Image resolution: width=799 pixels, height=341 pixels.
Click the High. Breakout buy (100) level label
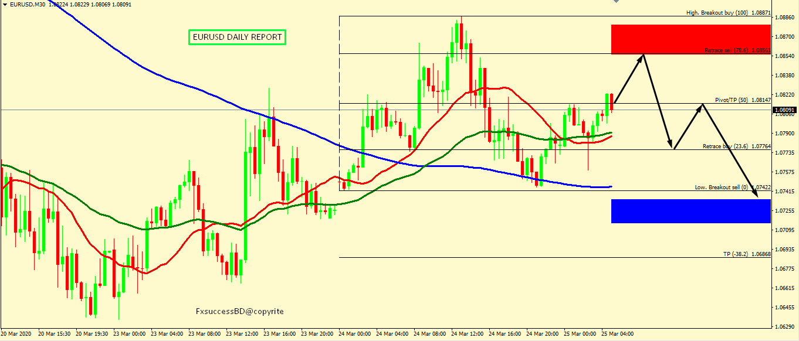tap(717, 12)
